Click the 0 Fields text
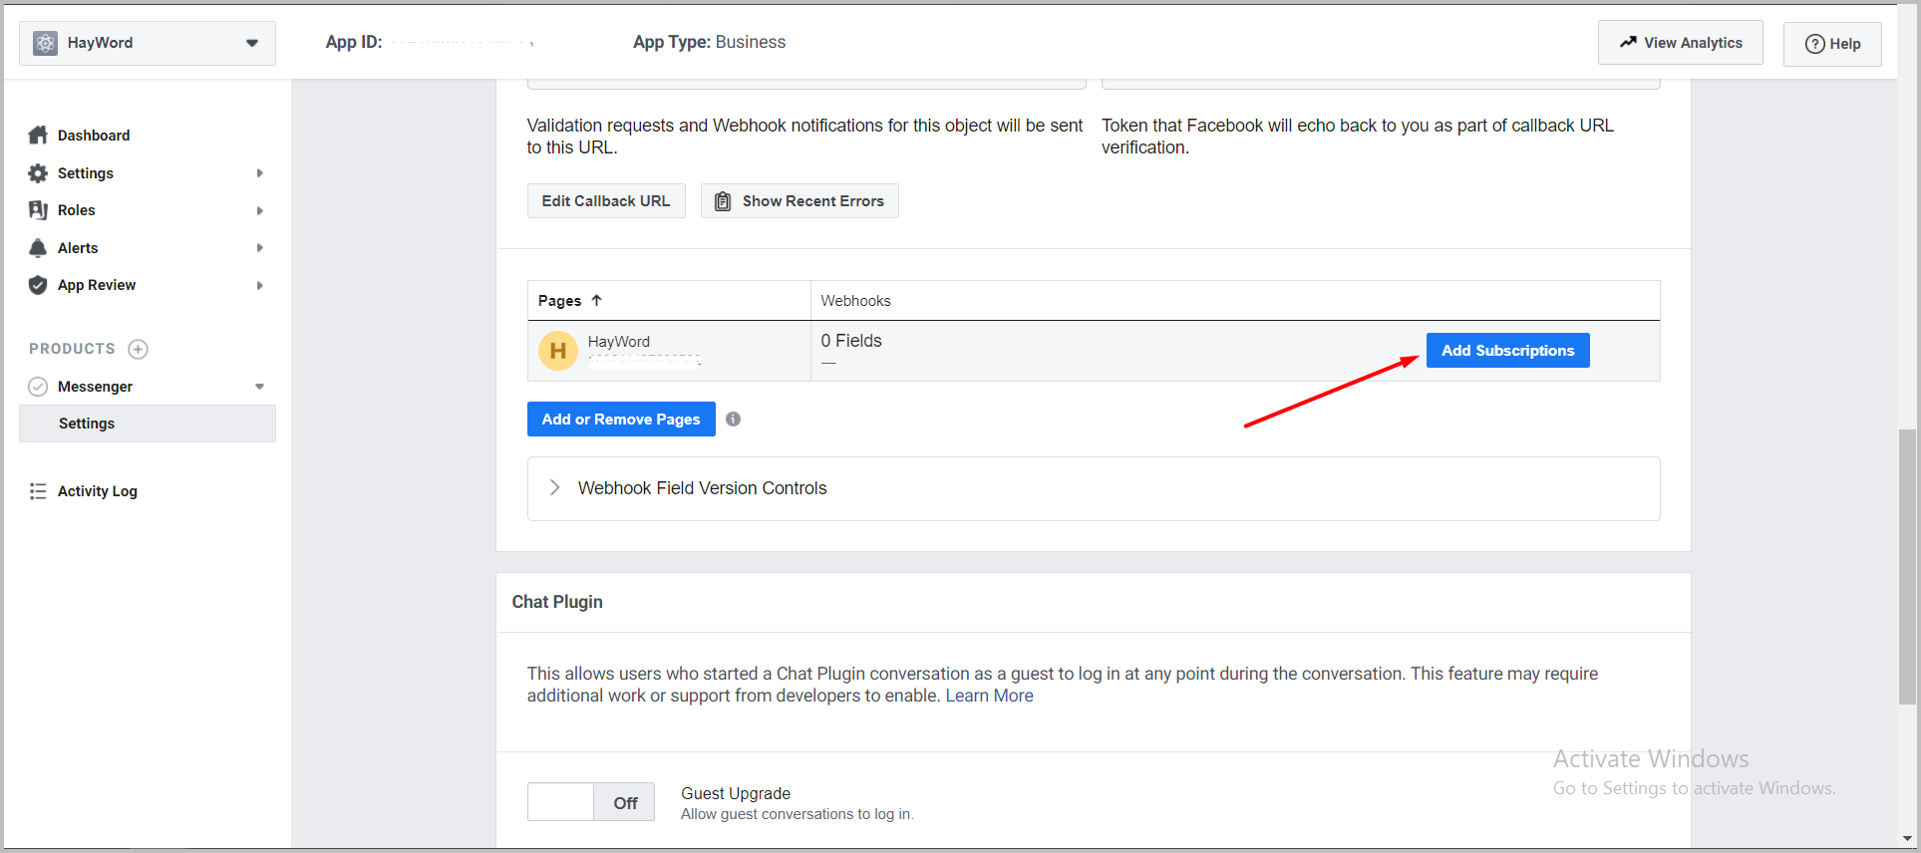This screenshot has width=1921, height=853. (851, 341)
